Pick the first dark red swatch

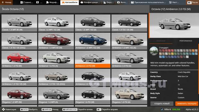160,50
